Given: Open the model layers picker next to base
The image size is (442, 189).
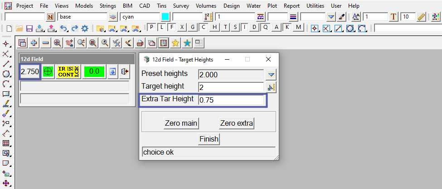Looking at the screenshot, I should (x=113, y=17).
